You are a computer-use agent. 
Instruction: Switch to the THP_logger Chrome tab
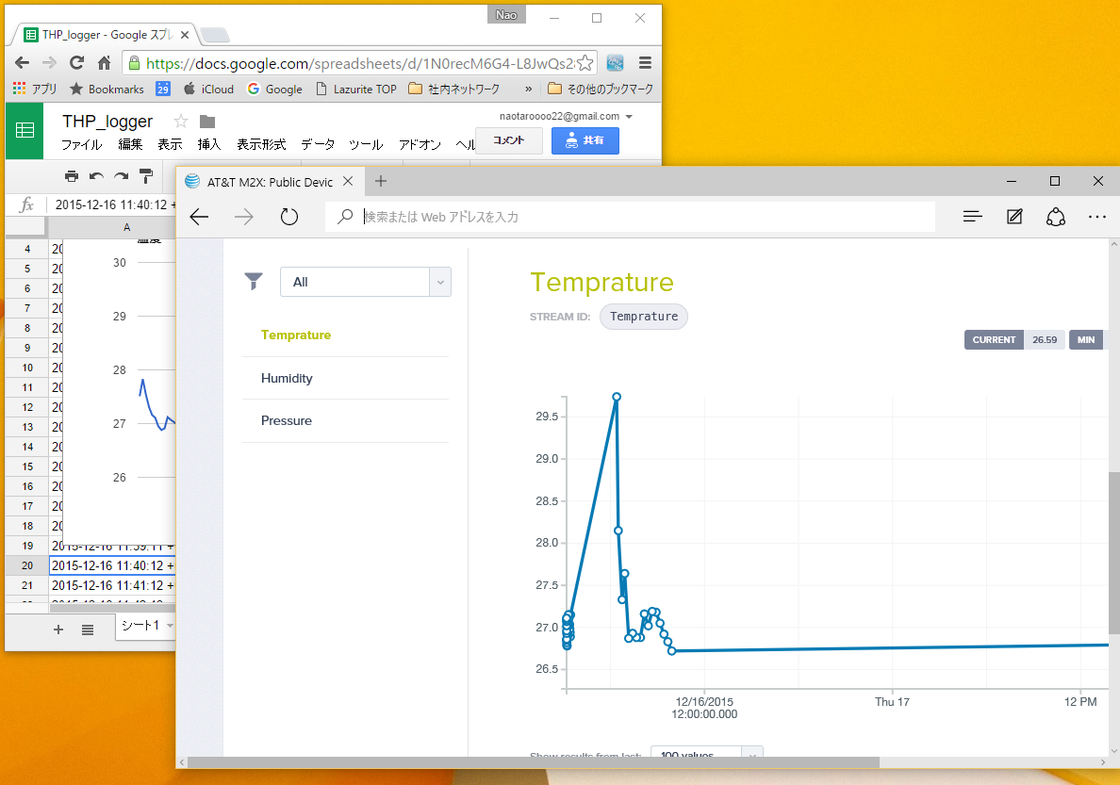tap(106, 34)
